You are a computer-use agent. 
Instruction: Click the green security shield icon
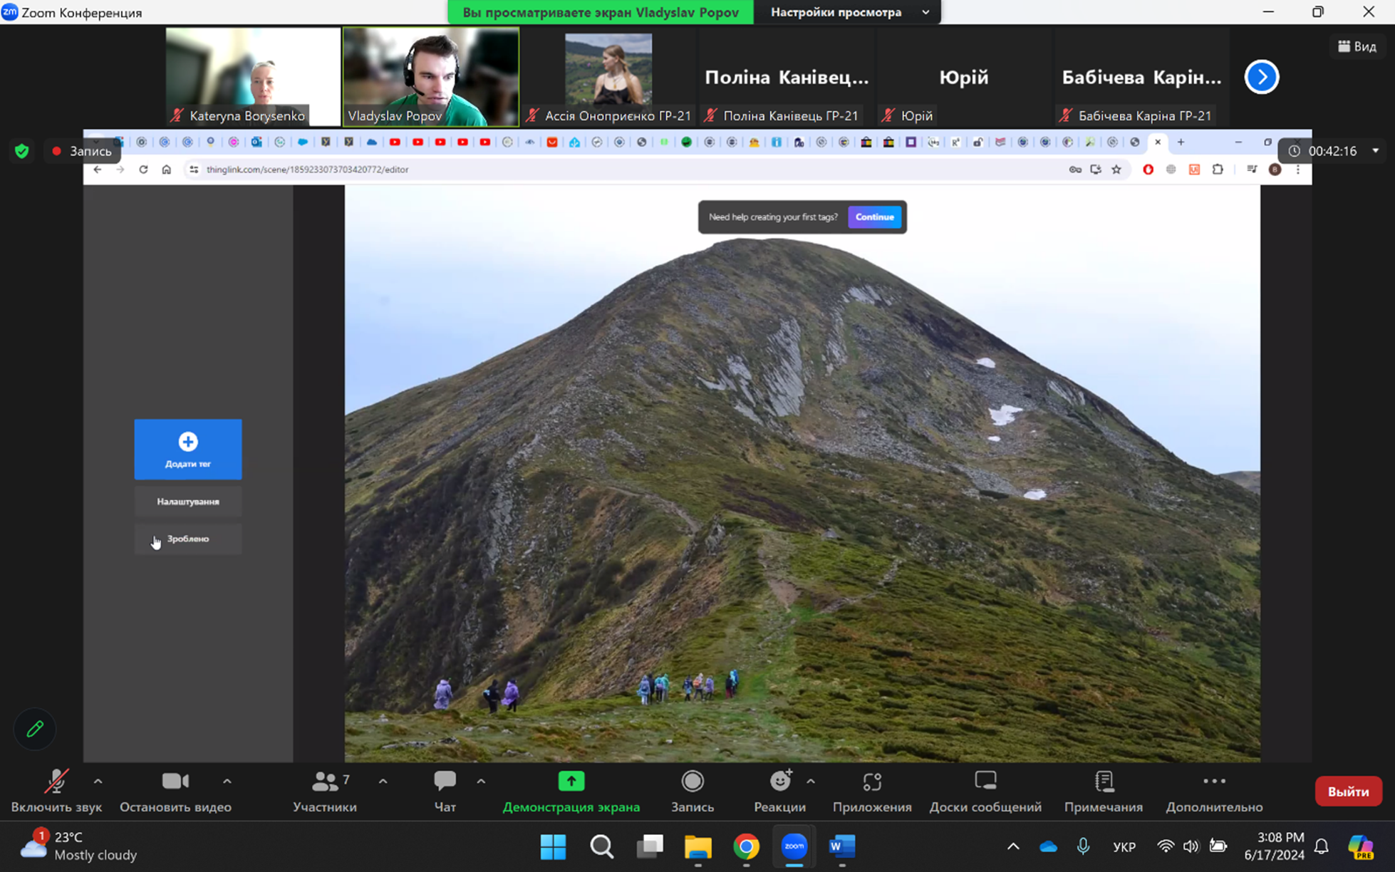[22, 151]
